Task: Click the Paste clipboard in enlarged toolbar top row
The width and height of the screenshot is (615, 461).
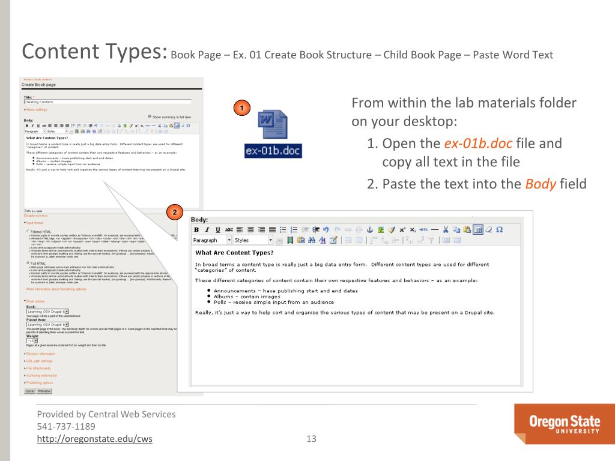Action: pyautogui.click(x=467, y=230)
